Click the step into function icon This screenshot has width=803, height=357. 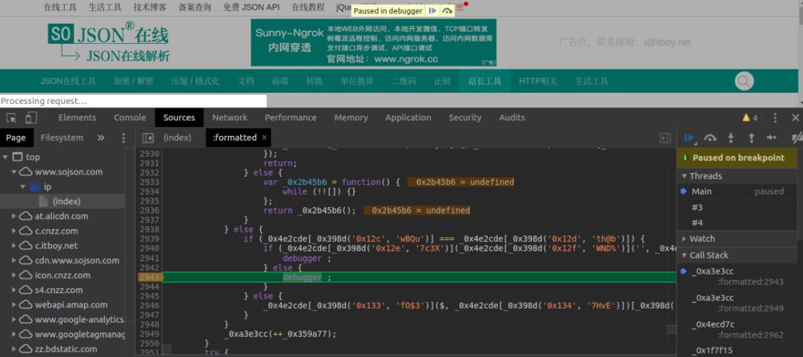pyautogui.click(x=731, y=138)
